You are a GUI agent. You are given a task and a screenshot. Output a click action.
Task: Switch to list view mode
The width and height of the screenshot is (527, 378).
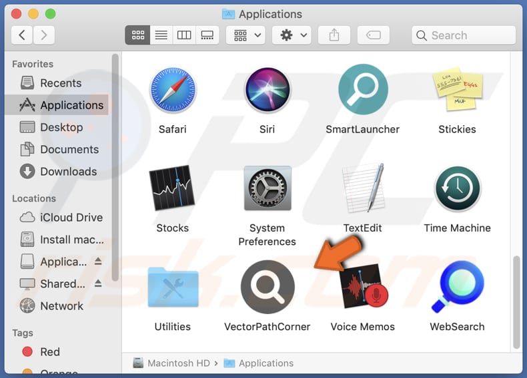161,35
